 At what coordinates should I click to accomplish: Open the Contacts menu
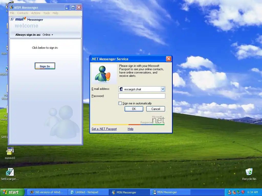coord(23,13)
